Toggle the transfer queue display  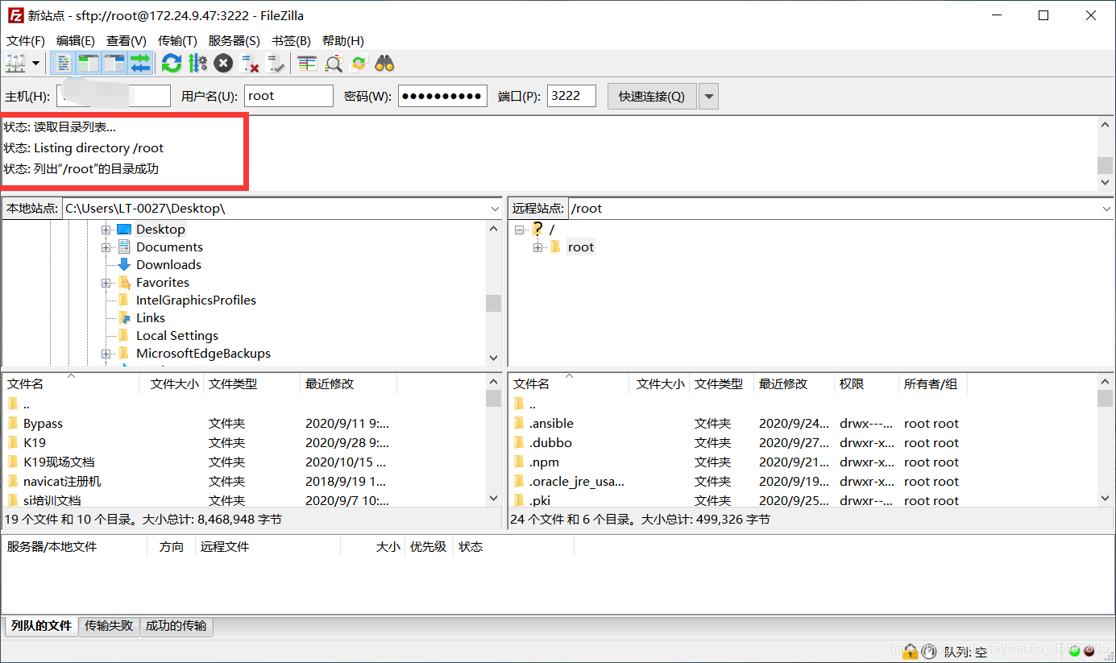tap(140, 63)
